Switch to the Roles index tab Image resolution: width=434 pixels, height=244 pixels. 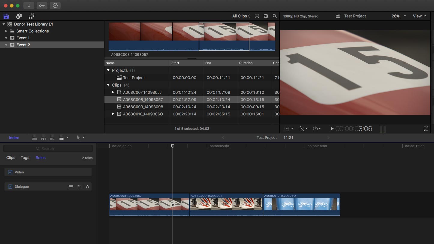[x=41, y=158]
